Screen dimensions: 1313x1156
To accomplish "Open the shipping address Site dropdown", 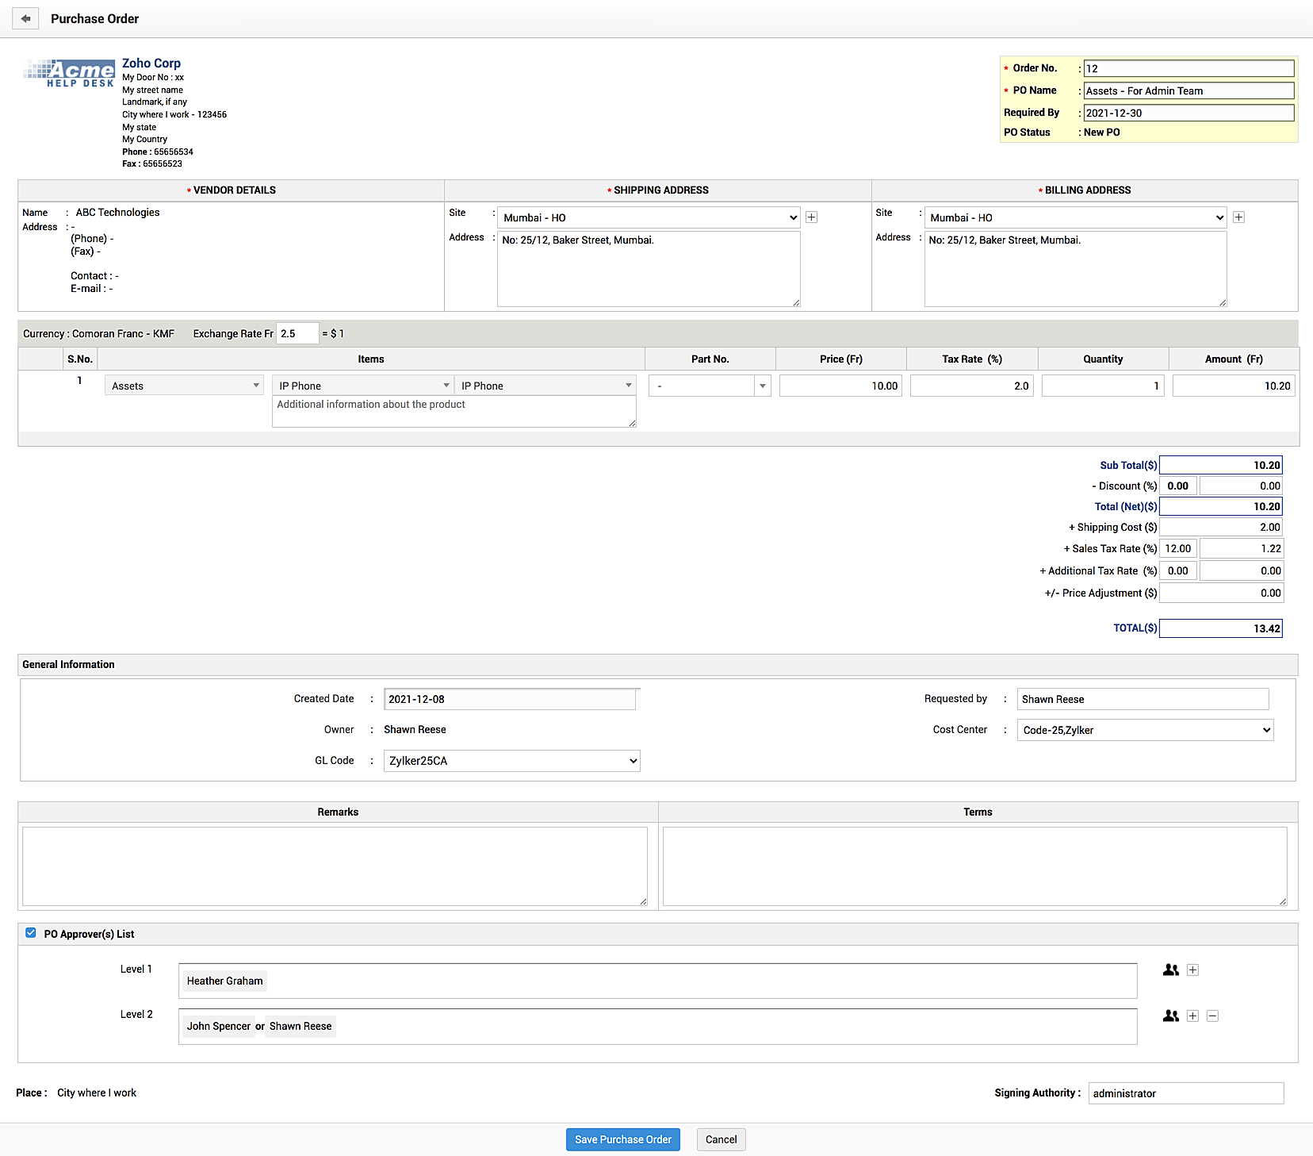I will [649, 217].
